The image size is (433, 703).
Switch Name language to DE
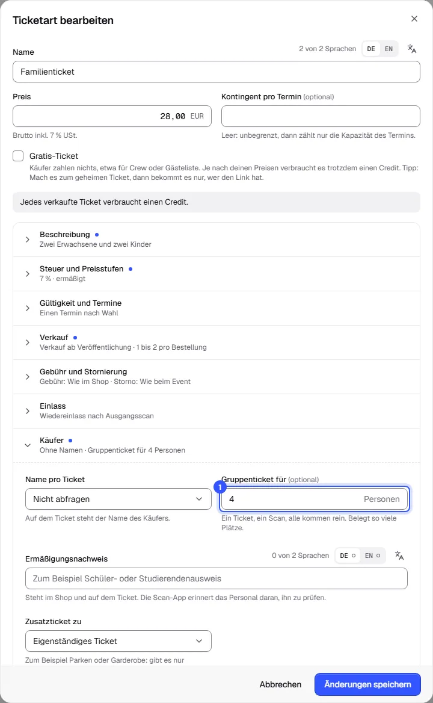click(371, 49)
